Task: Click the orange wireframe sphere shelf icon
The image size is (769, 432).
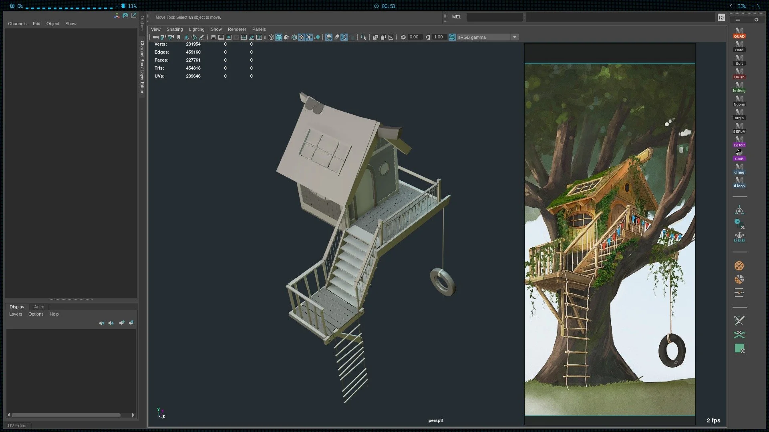Action: click(739, 266)
